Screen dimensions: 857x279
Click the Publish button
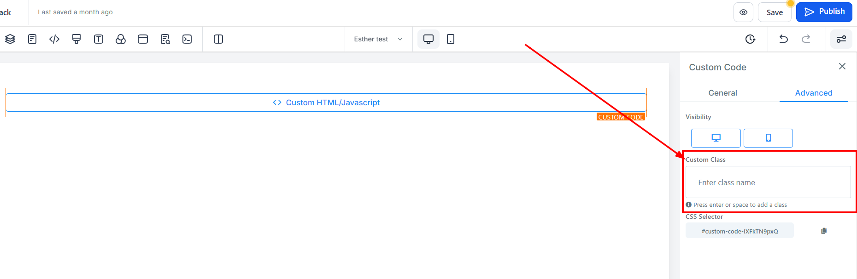(824, 12)
